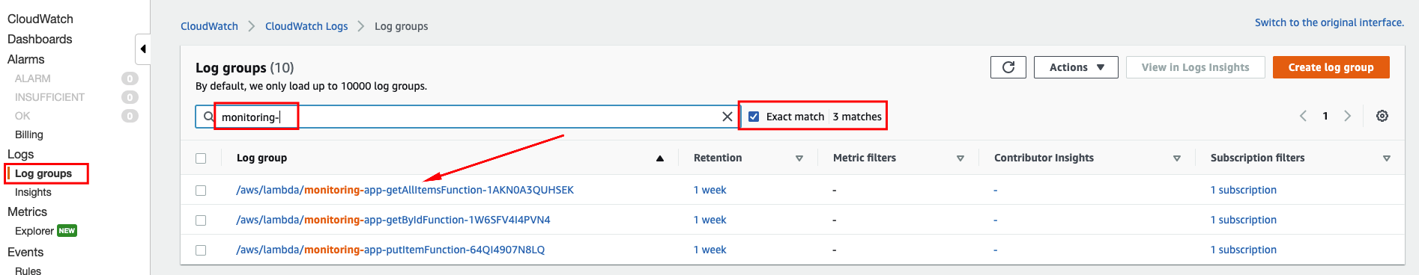Open putItemFunction 1 subscription link
The image size is (1419, 275).
1243,250
